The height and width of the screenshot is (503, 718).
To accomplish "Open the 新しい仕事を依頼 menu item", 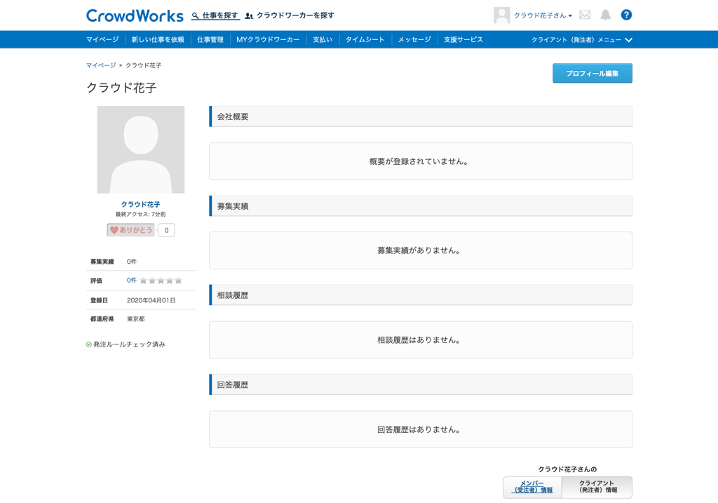I will (x=158, y=40).
